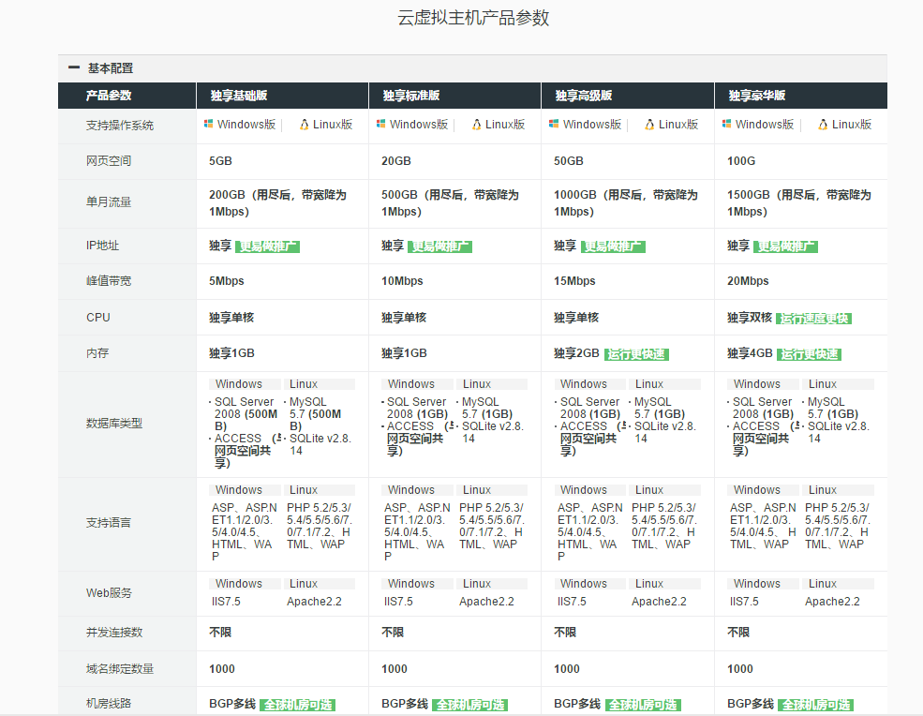Click the Windows logo under 独享高级版

click(553, 124)
